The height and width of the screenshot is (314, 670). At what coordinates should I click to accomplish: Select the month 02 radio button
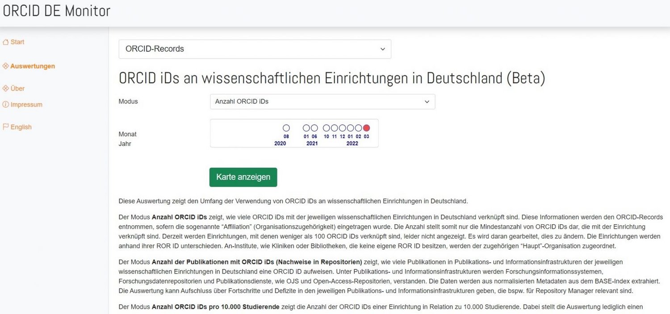coord(359,128)
